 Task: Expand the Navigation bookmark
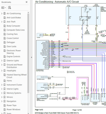[x=2, y=101]
